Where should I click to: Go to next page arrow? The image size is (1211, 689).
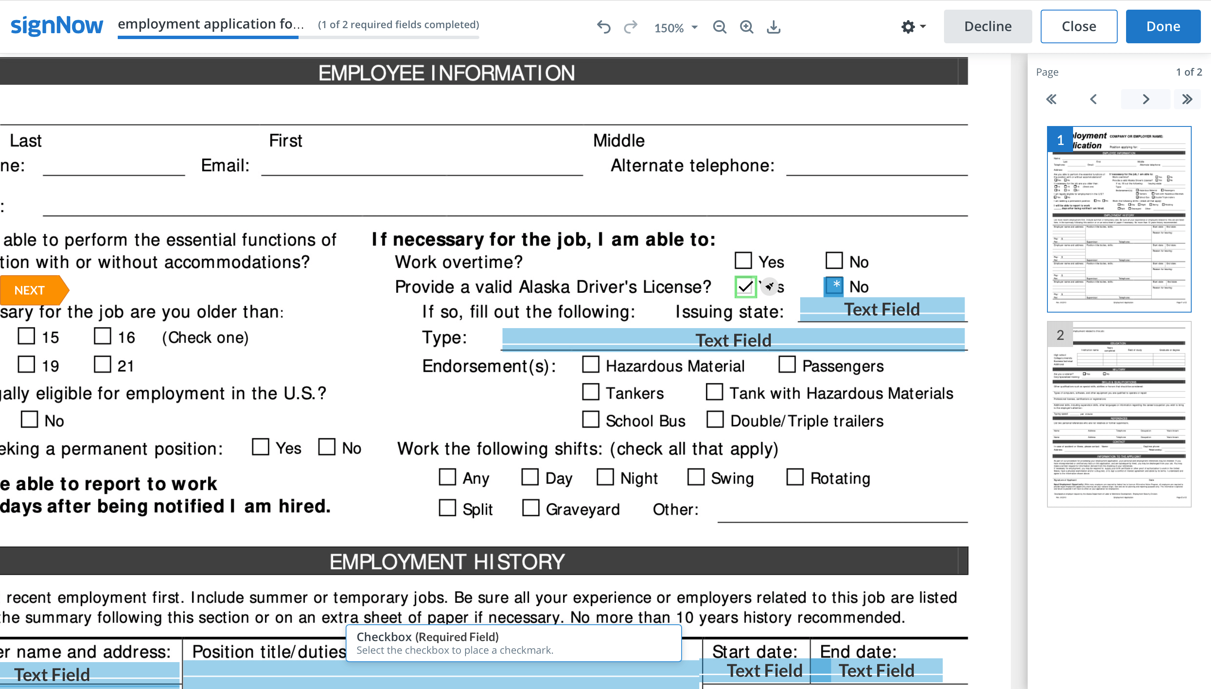(1146, 100)
